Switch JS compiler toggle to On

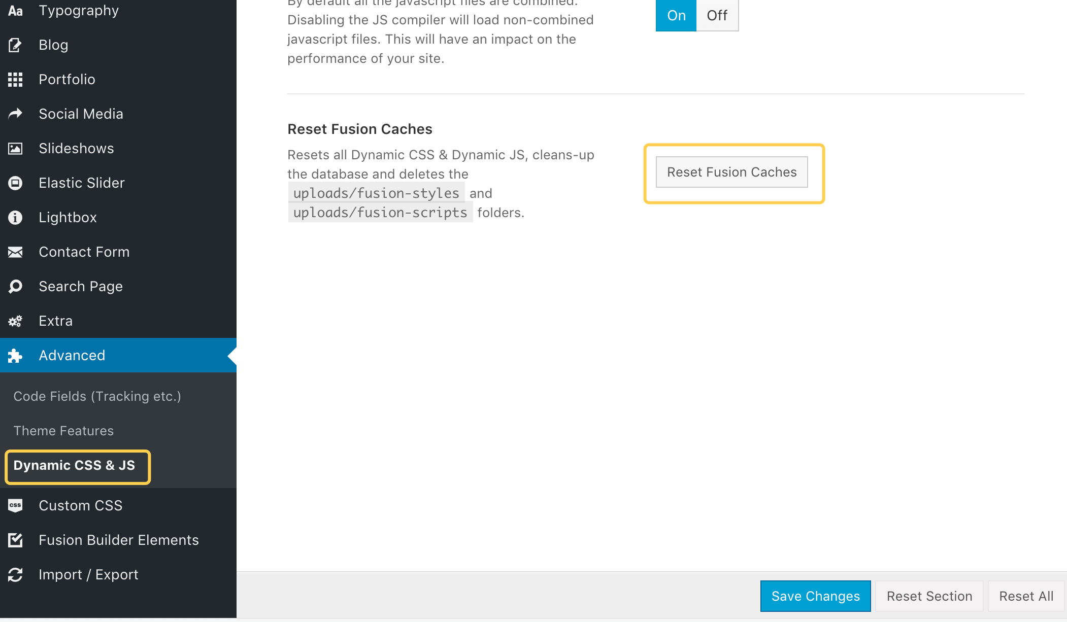pos(676,15)
